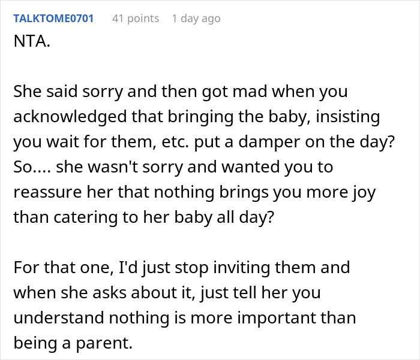The image size is (420, 360).
Task: Click the 41 points score label
Action: point(136,19)
